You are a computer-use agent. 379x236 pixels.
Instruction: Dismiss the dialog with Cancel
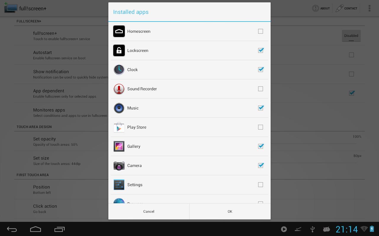click(149, 211)
